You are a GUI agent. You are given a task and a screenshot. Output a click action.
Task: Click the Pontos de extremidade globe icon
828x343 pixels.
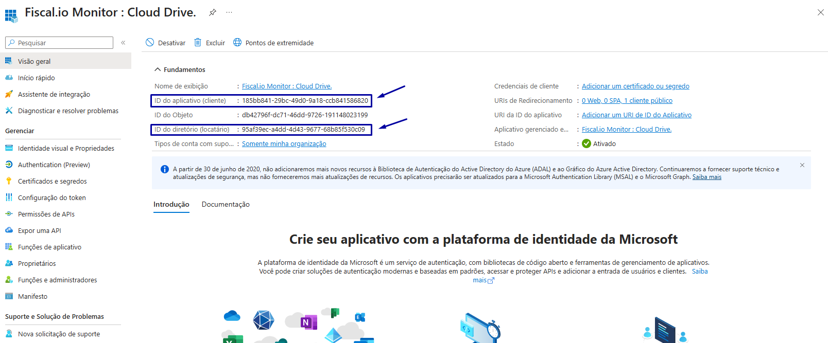(x=237, y=42)
